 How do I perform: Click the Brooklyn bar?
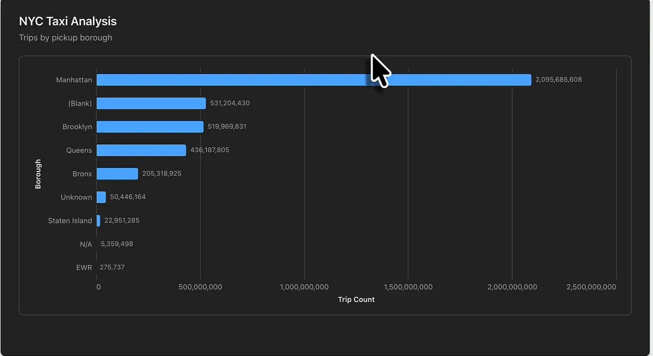tap(150, 126)
